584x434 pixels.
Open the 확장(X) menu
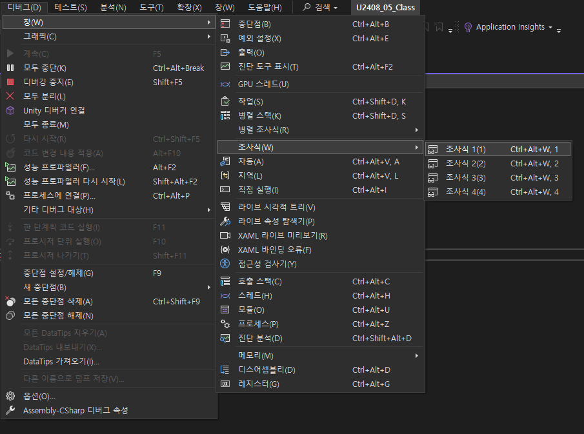point(189,8)
